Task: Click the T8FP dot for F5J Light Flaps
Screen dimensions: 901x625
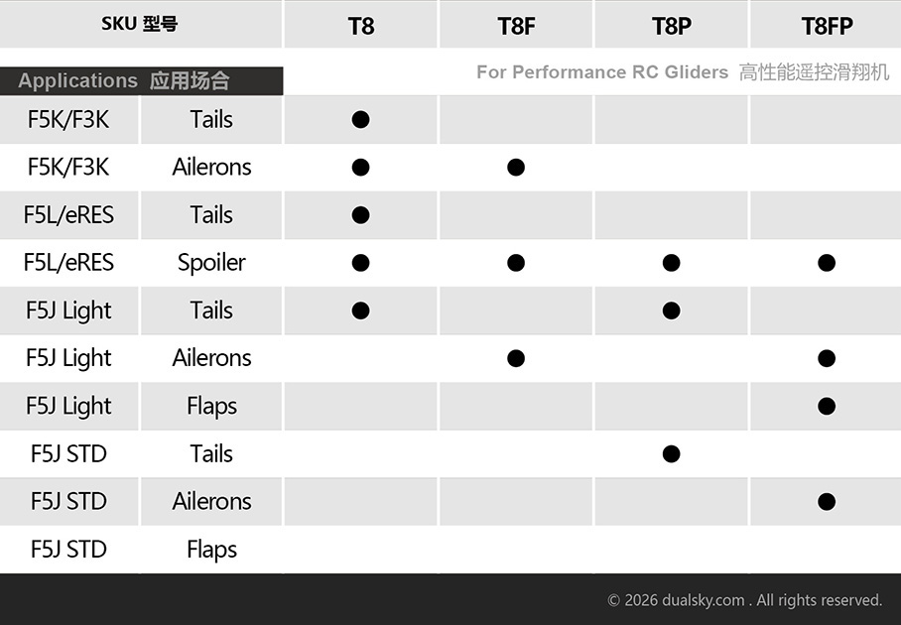Action: (827, 406)
